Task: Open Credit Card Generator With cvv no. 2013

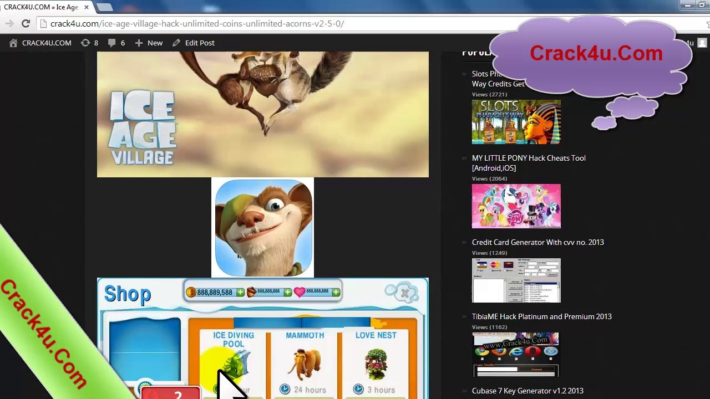Action: [538, 242]
